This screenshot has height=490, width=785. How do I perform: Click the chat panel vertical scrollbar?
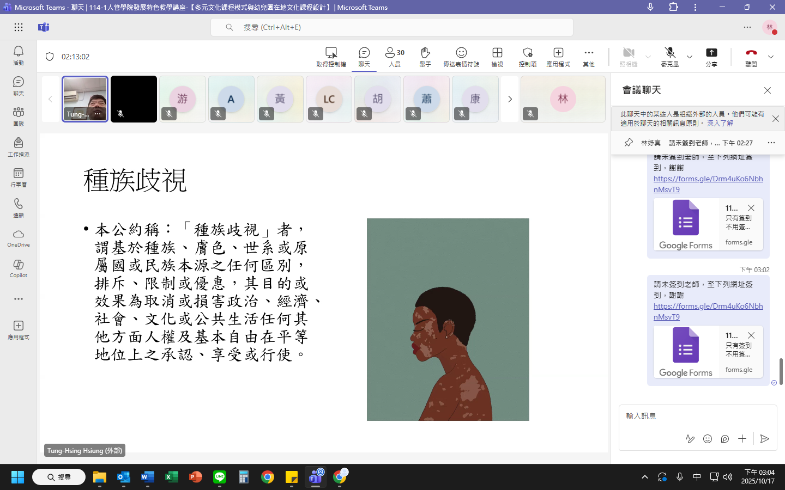[x=781, y=371]
